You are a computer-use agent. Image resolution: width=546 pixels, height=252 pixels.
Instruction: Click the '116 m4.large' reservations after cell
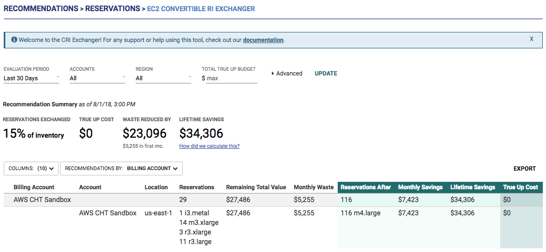pyautogui.click(x=361, y=213)
